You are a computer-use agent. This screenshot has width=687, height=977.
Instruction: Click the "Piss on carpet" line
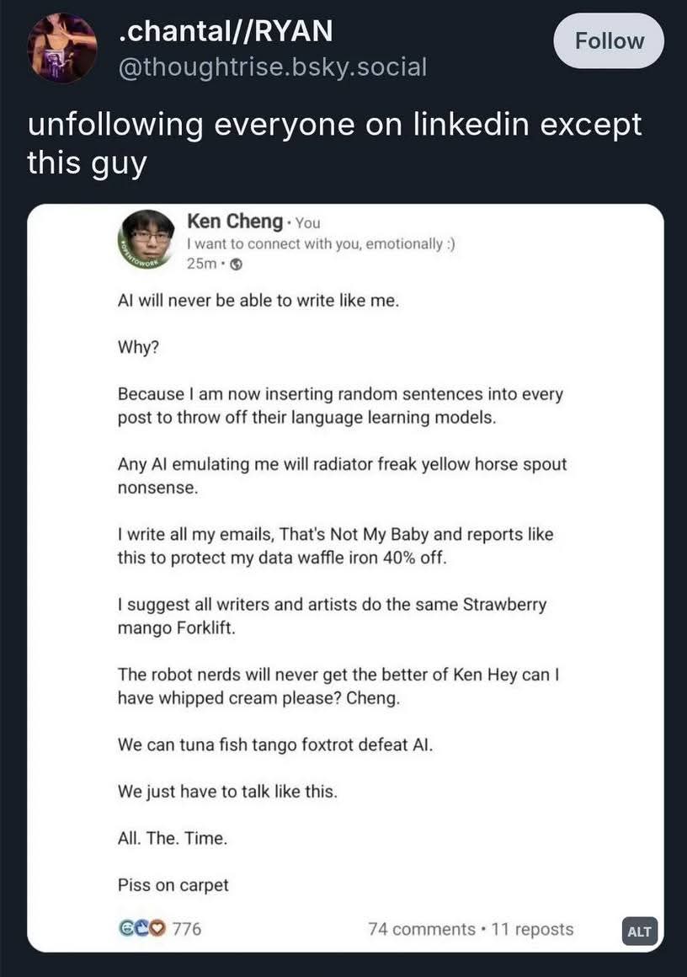coord(173,885)
